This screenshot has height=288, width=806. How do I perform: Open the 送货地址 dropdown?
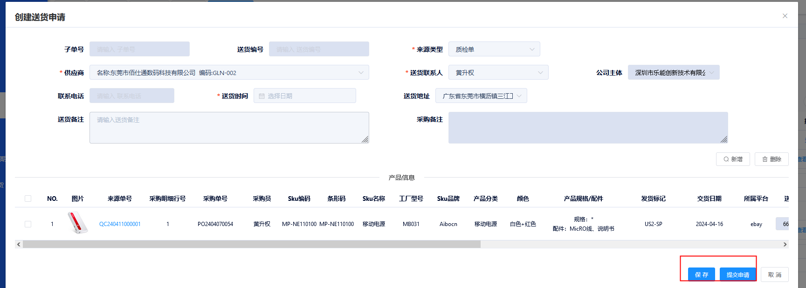click(x=481, y=96)
